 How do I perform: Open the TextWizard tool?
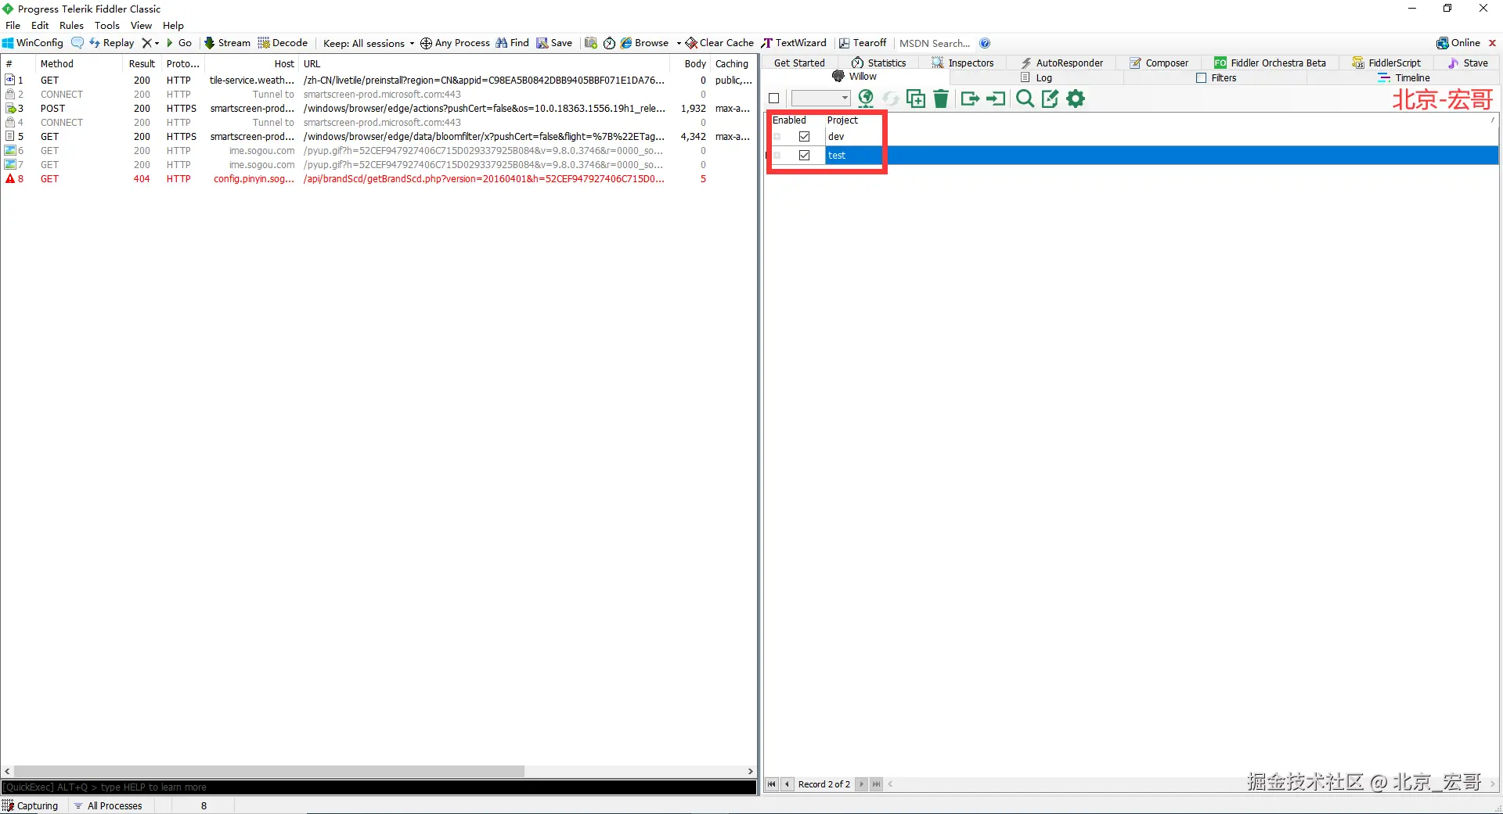tap(795, 43)
